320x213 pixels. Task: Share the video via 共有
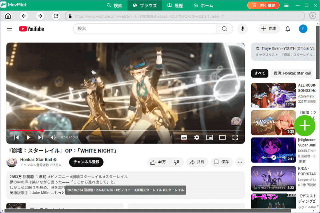tap(197, 162)
